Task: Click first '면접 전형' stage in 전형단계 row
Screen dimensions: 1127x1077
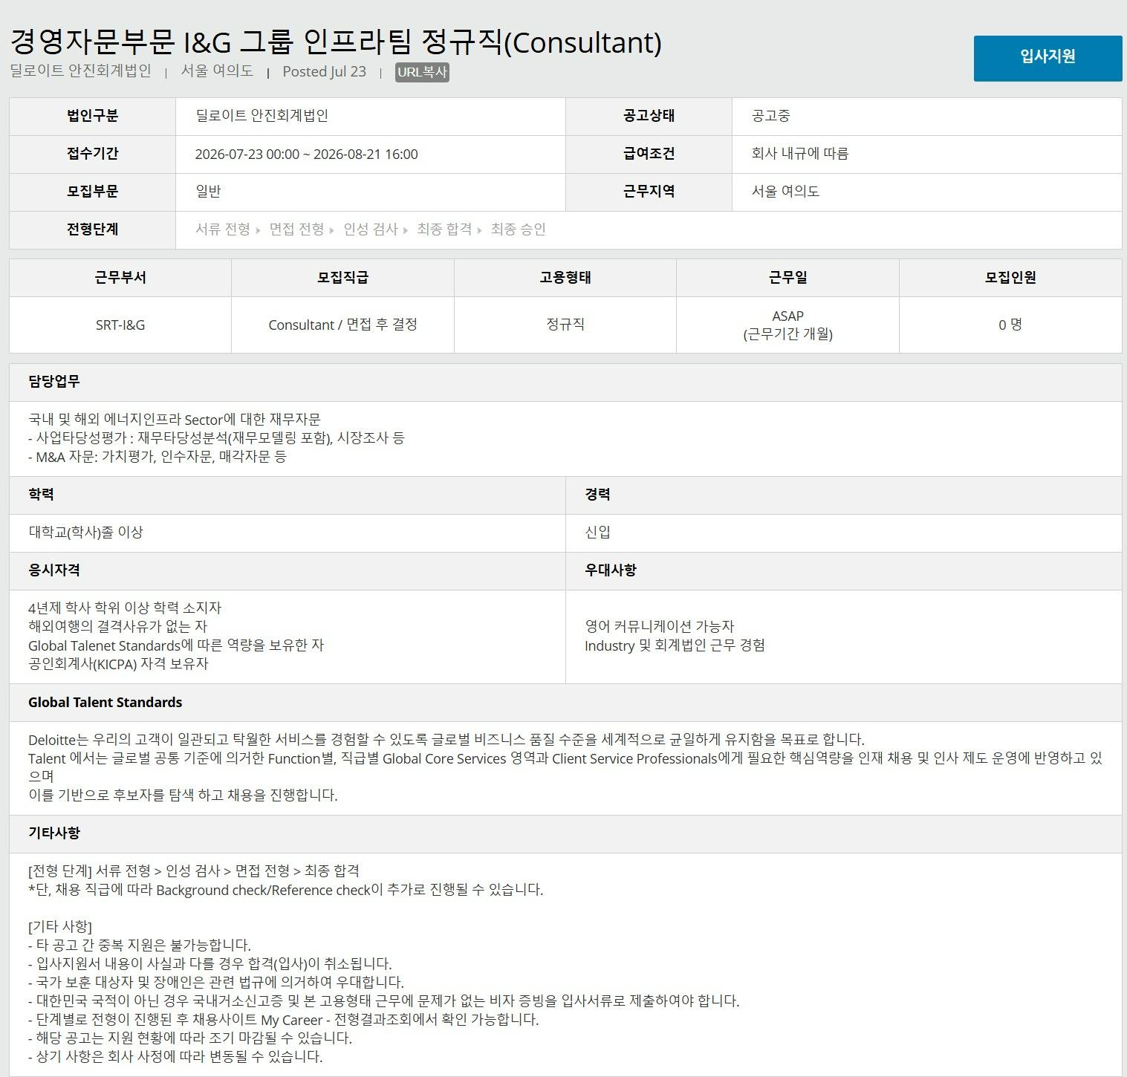Action: point(296,230)
